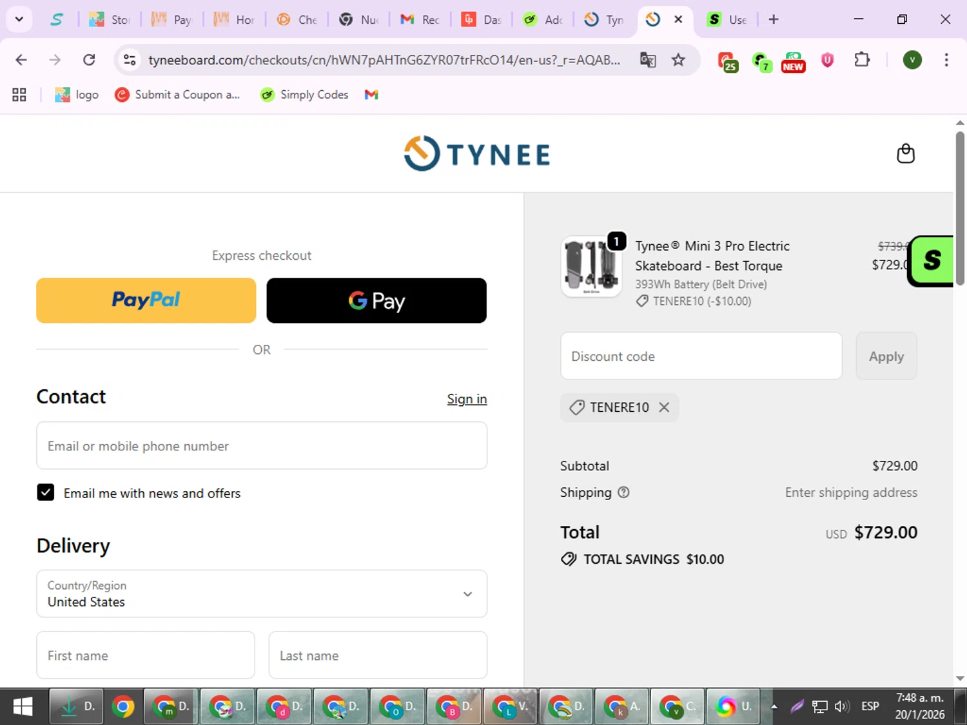The height and width of the screenshot is (725, 967).
Task: Switch to the Pay tab
Action: coord(172,19)
